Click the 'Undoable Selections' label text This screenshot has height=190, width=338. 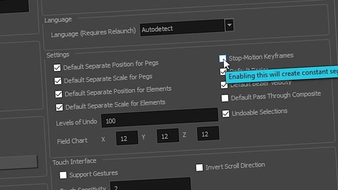(259, 112)
